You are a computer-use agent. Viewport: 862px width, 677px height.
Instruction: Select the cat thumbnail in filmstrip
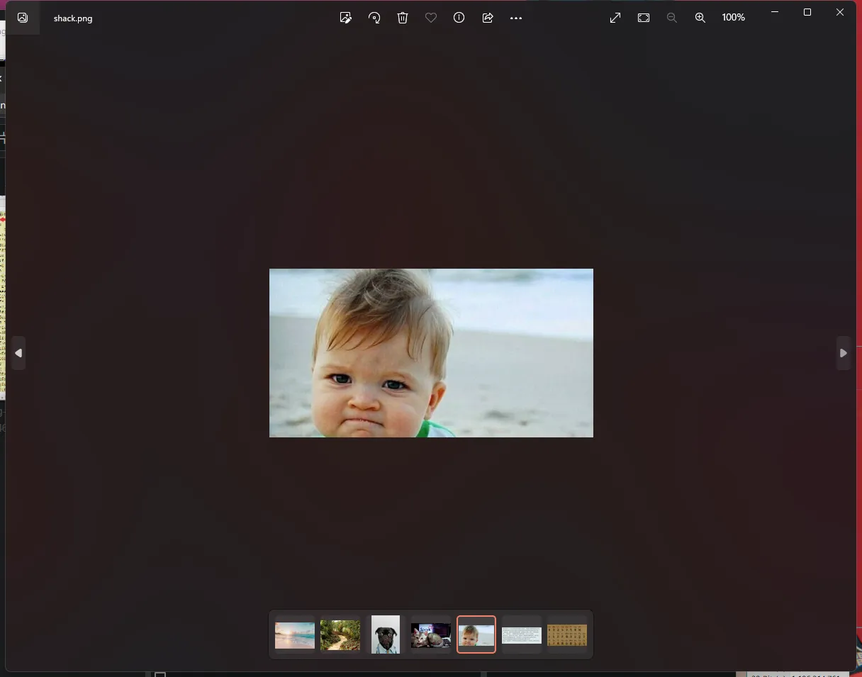coord(431,635)
